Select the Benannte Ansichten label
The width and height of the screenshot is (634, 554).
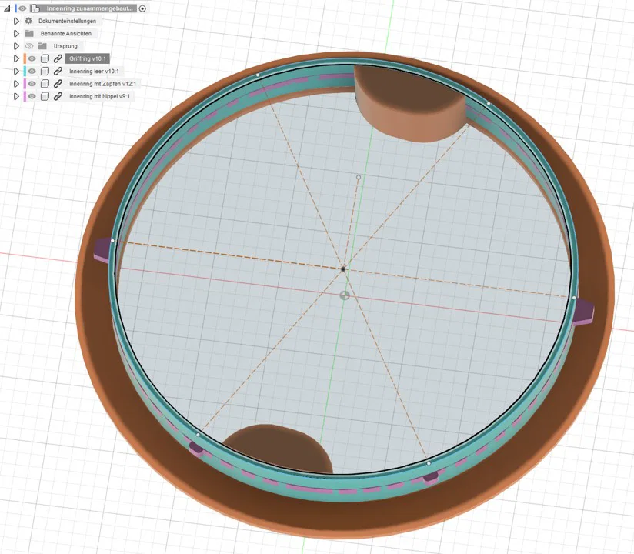[66, 34]
